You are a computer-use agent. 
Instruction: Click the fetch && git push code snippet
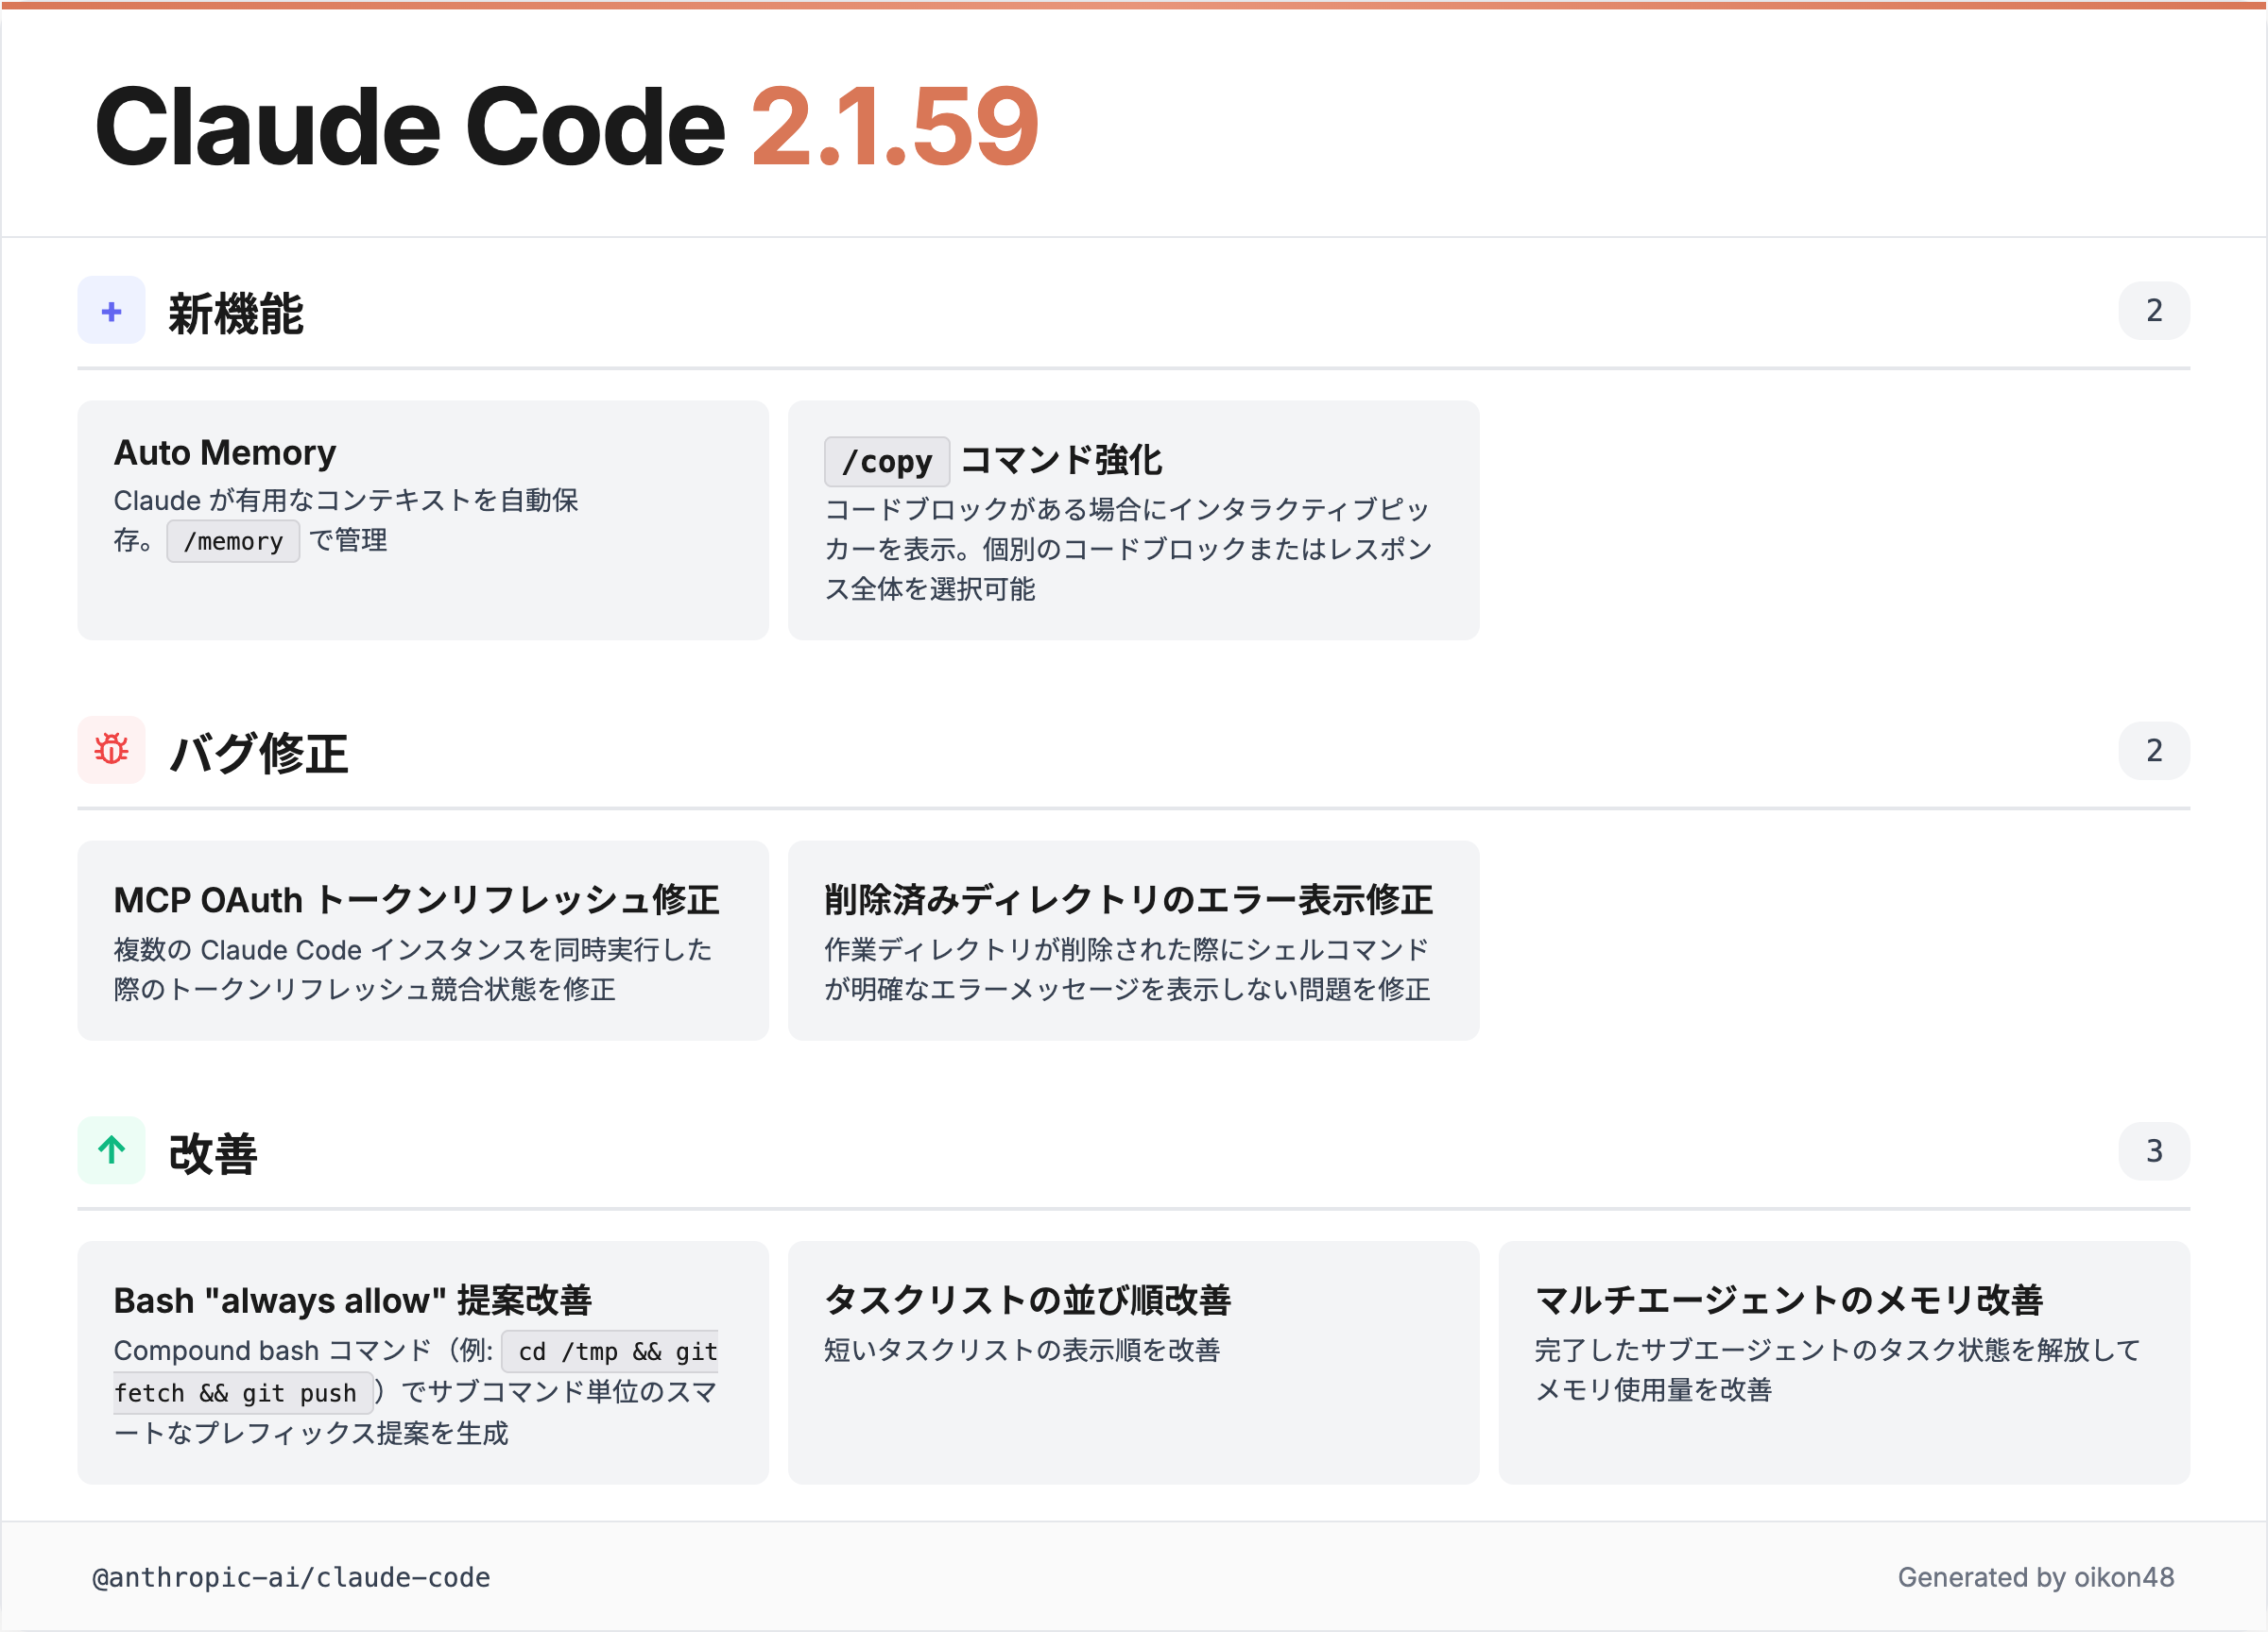click(243, 1393)
